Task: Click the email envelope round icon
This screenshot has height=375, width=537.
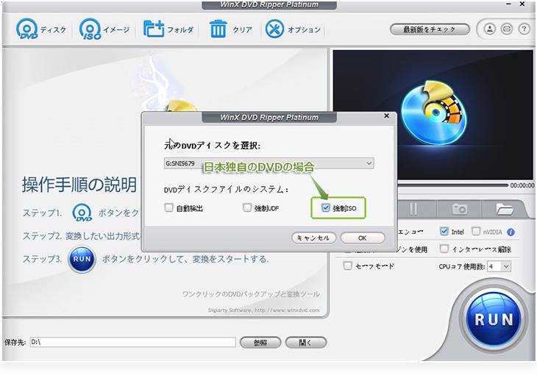Action: point(507,29)
